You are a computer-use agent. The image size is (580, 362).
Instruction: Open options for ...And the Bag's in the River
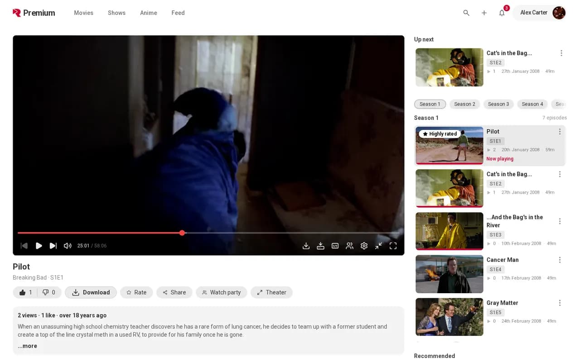click(560, 221)
